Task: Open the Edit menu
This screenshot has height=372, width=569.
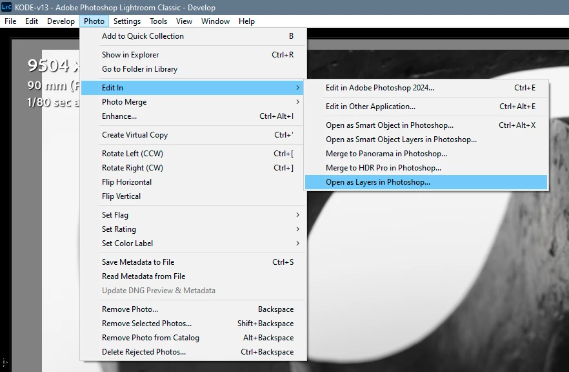Action: (32, 21)
